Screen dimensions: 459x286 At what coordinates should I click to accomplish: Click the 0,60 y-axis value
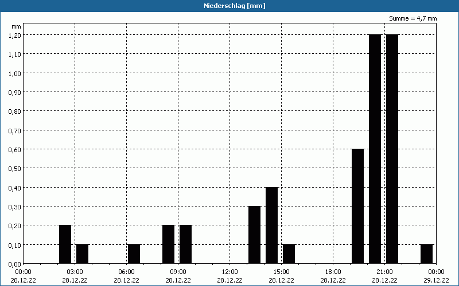(x=15, y=149)
